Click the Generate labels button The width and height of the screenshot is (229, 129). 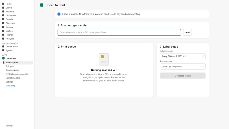tap(183, 76)
